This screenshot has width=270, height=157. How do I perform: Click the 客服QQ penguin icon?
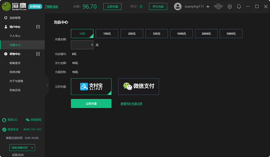click(4, 120)
